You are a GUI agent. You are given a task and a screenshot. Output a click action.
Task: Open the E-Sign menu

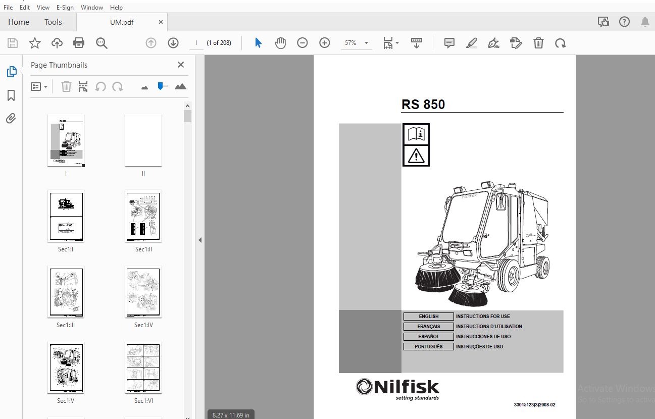pyautogui.click(x=65, y=8)
